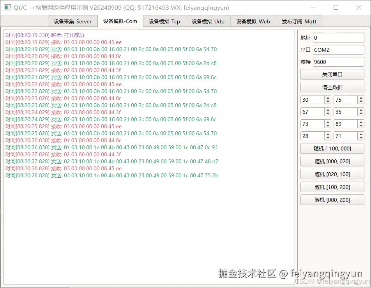Open the 设备模拟-Web tab
Viewport: 371px width, 288px height.
pos(253,21)
